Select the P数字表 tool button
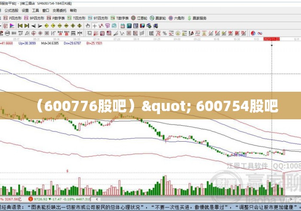The width and height of the screenshot is (301, 211). point(55,18)
